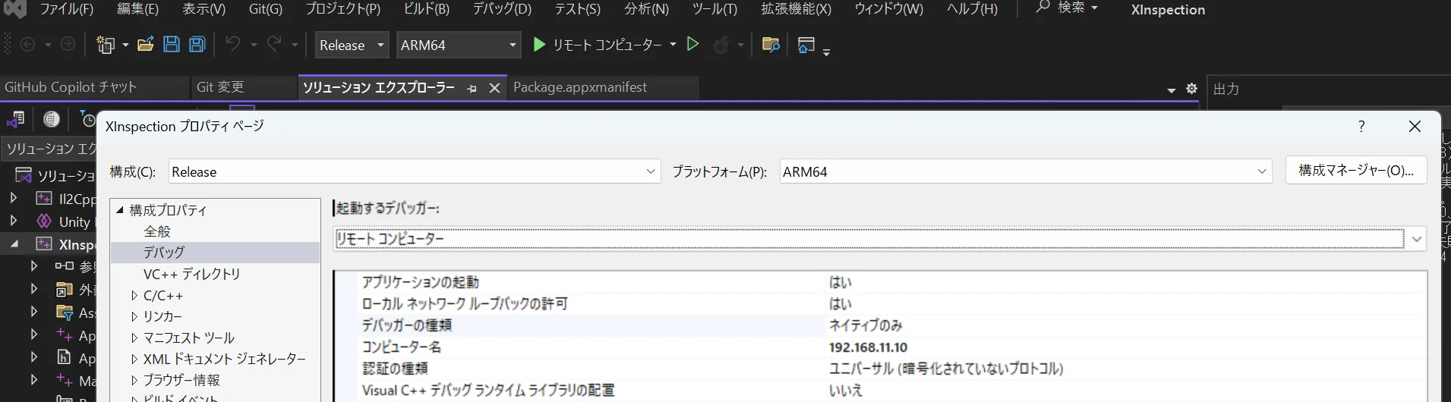Image resolution: width=1451 pixels, height=402 pixels.
Task: Click the Solution Explorer pending changes clock icon
Action: (87, 119)
